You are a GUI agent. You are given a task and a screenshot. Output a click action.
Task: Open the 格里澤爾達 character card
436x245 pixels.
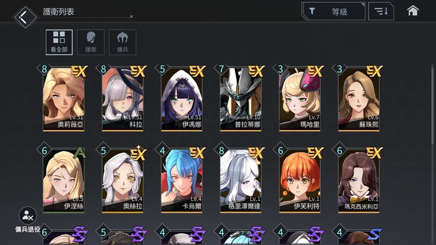click(241, 181)
